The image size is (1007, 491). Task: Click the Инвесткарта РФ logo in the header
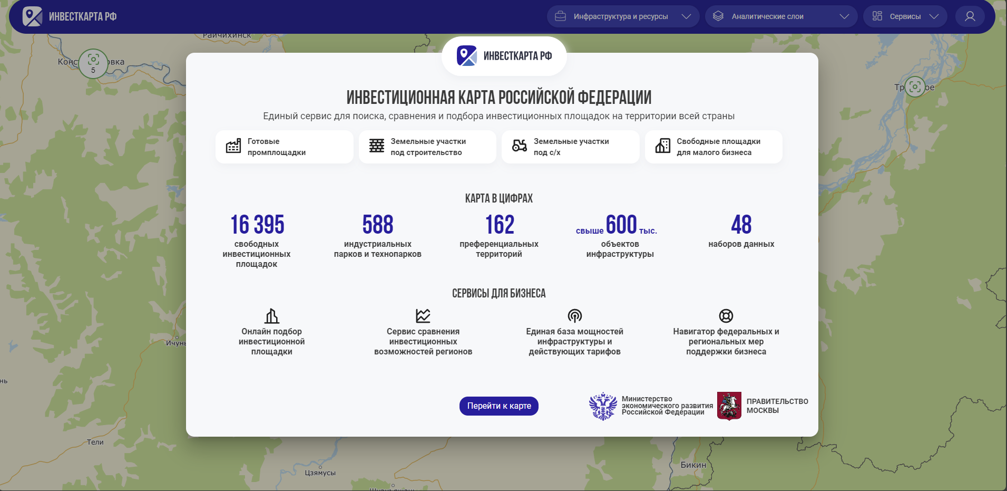point(70,16)
